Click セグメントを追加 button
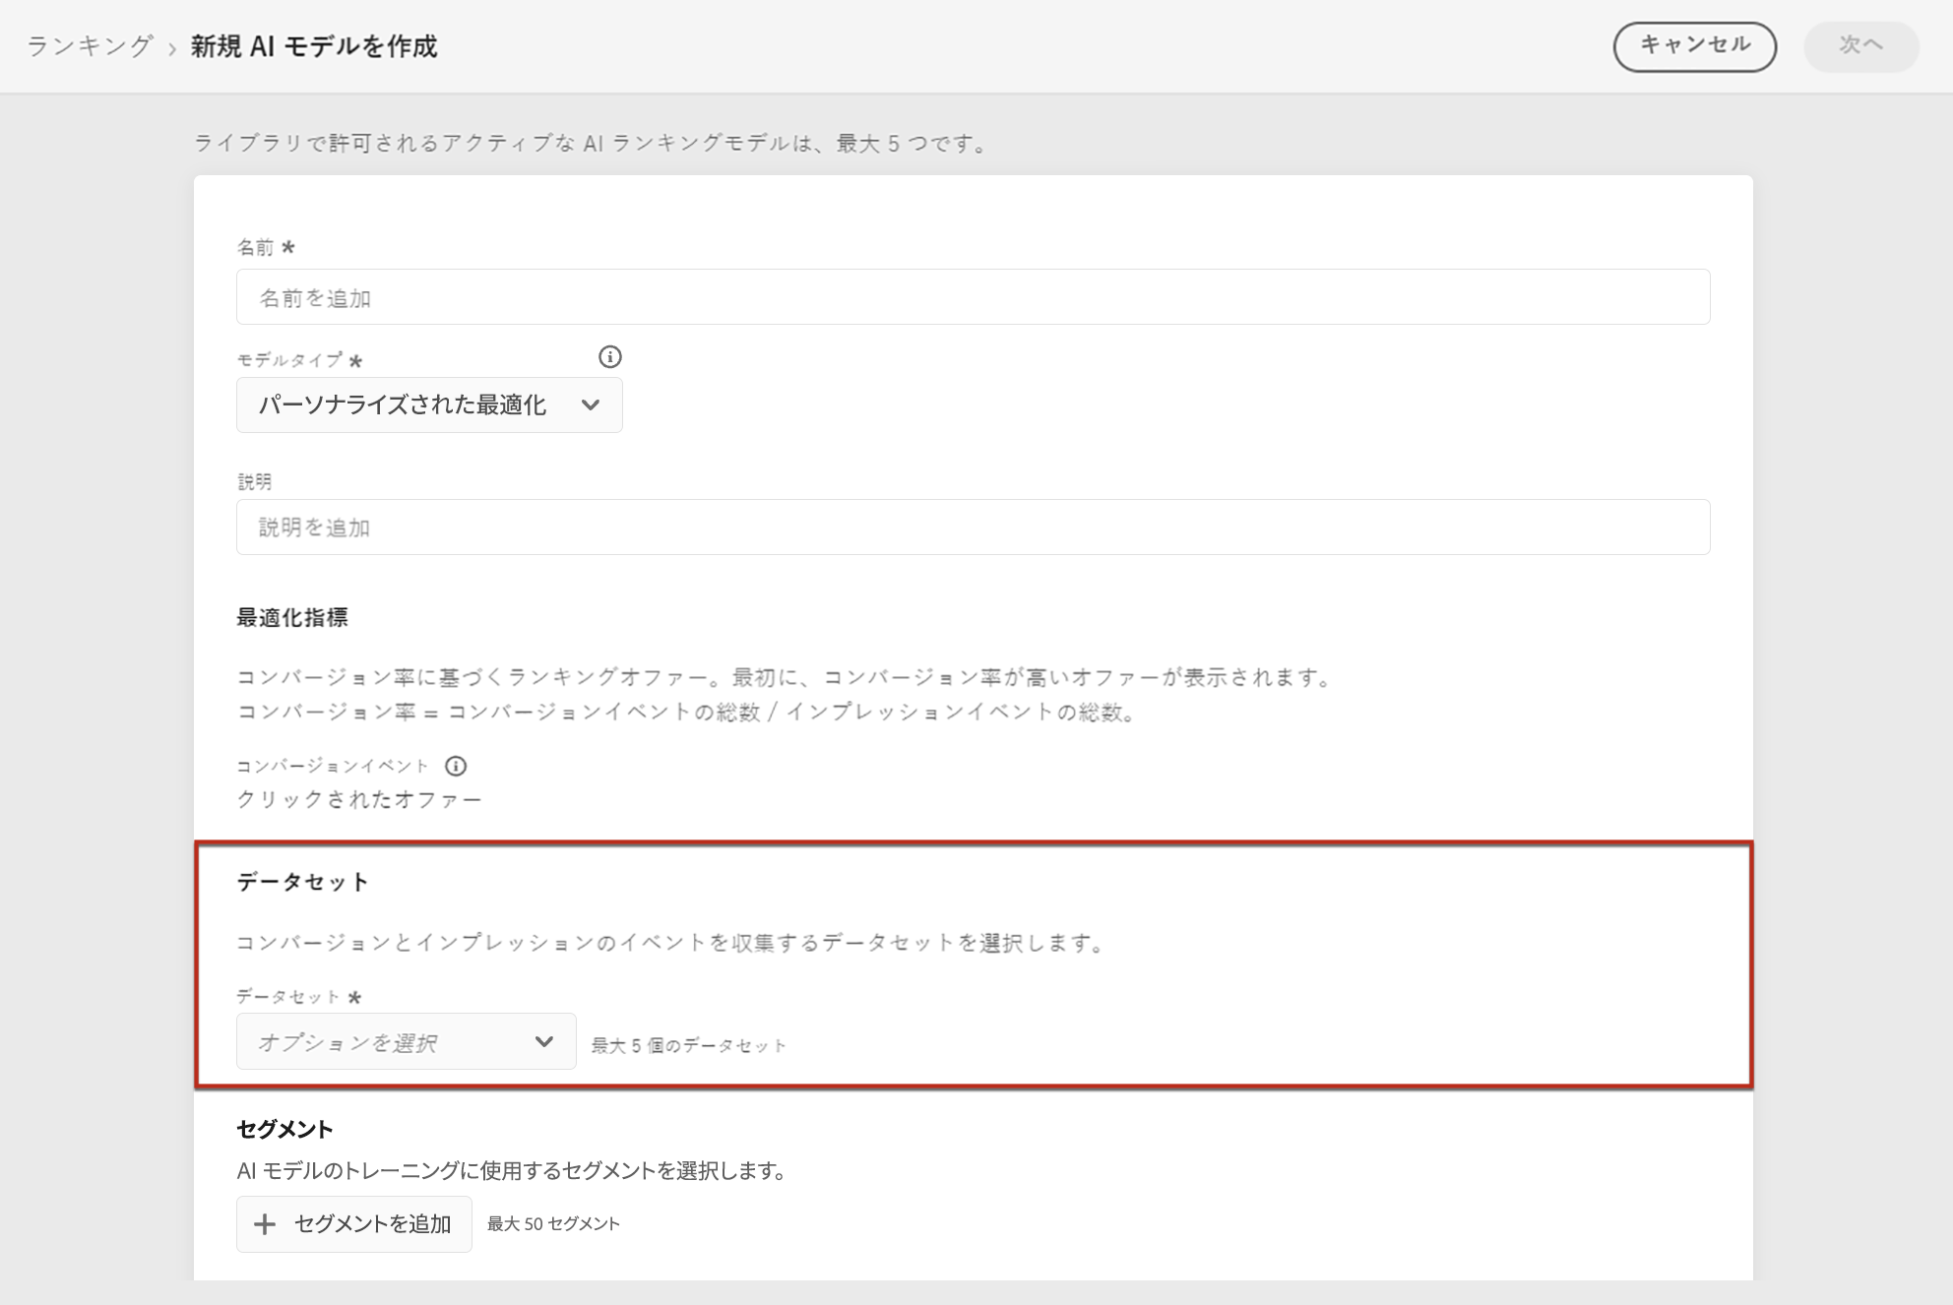 point(353,1224)
